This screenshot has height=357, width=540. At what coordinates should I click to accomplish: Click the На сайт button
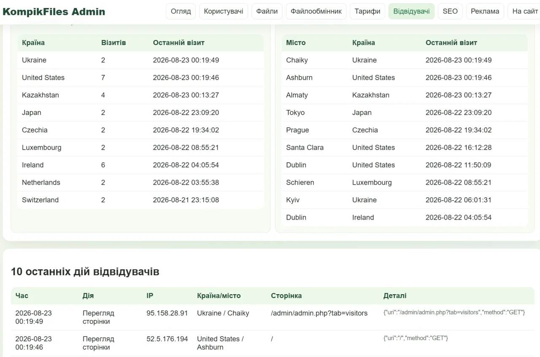(525, 11)
